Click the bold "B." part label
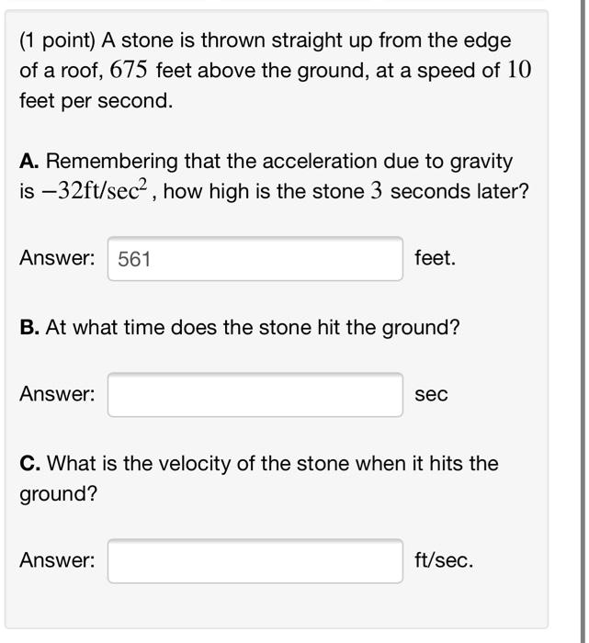 click(29, 328)
